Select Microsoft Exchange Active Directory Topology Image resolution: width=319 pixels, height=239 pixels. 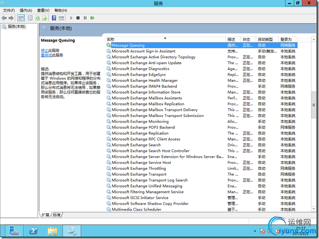click(202, 57)
